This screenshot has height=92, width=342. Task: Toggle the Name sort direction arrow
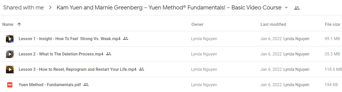19,25
